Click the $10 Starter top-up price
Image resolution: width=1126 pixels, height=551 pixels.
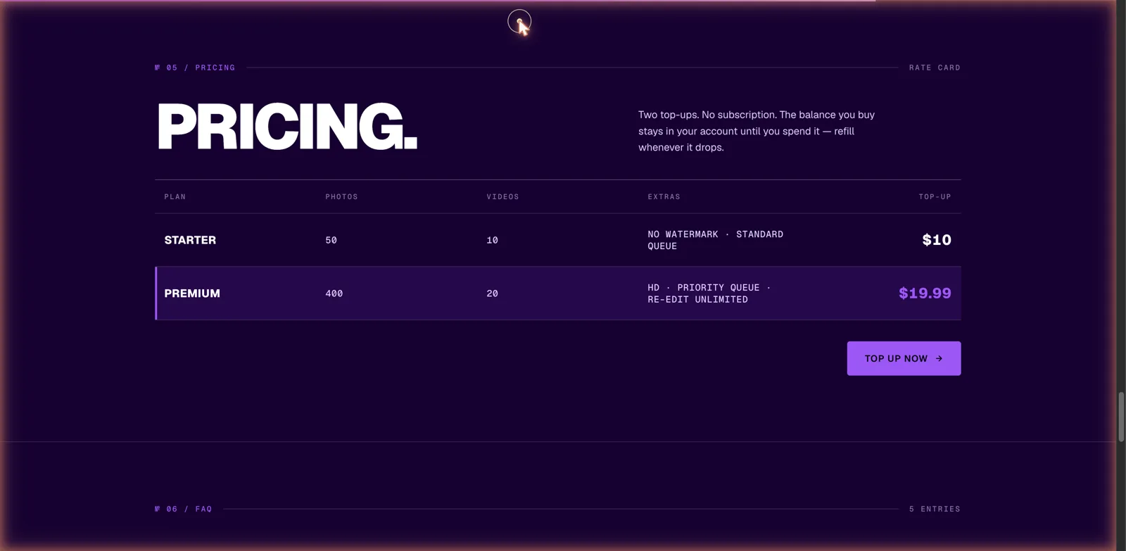point(937,240)
